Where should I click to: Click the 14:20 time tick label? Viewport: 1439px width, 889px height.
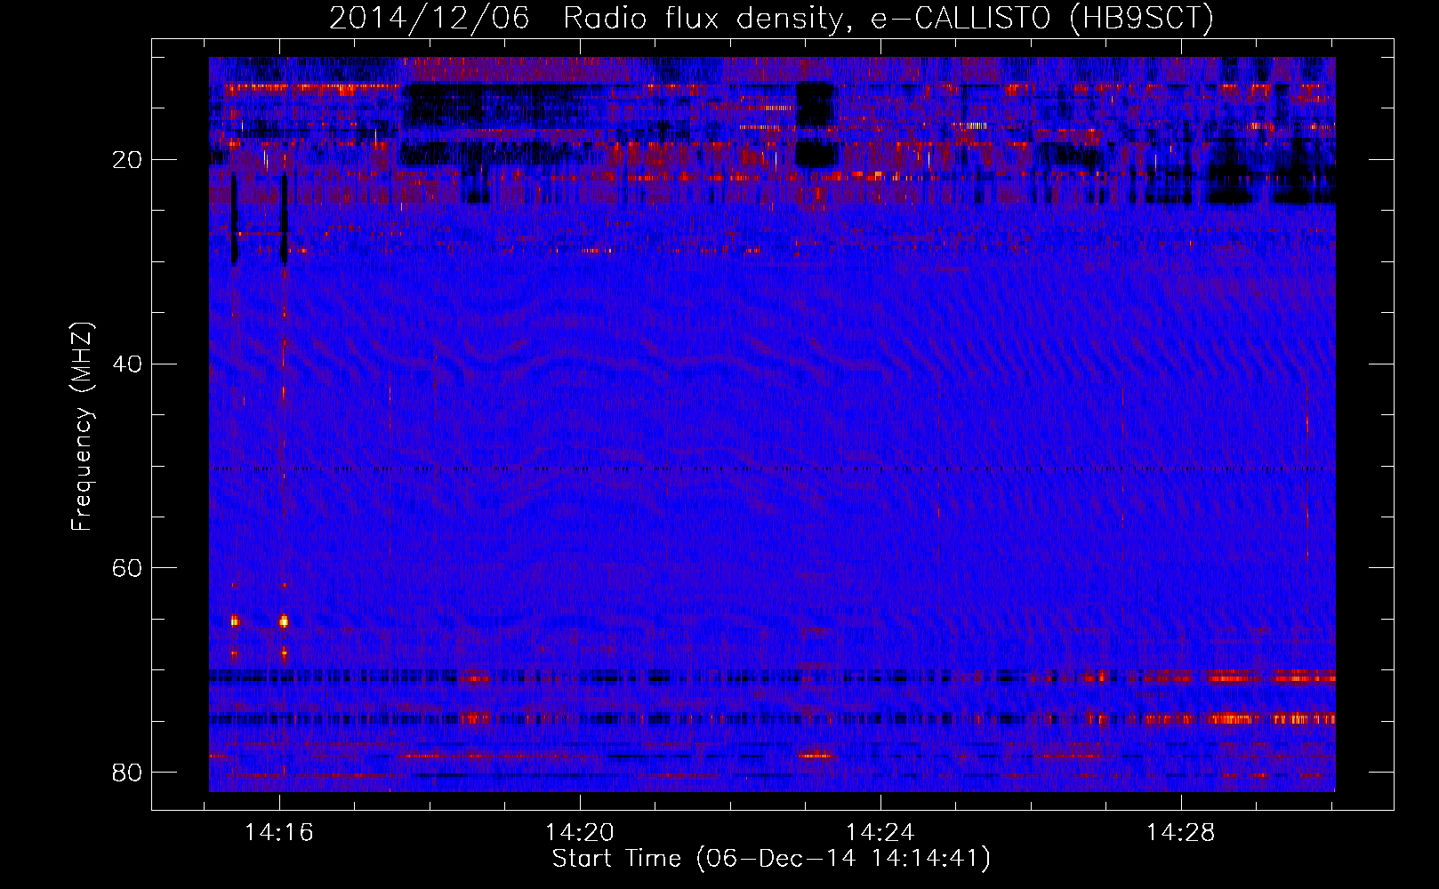click(580, 833)
